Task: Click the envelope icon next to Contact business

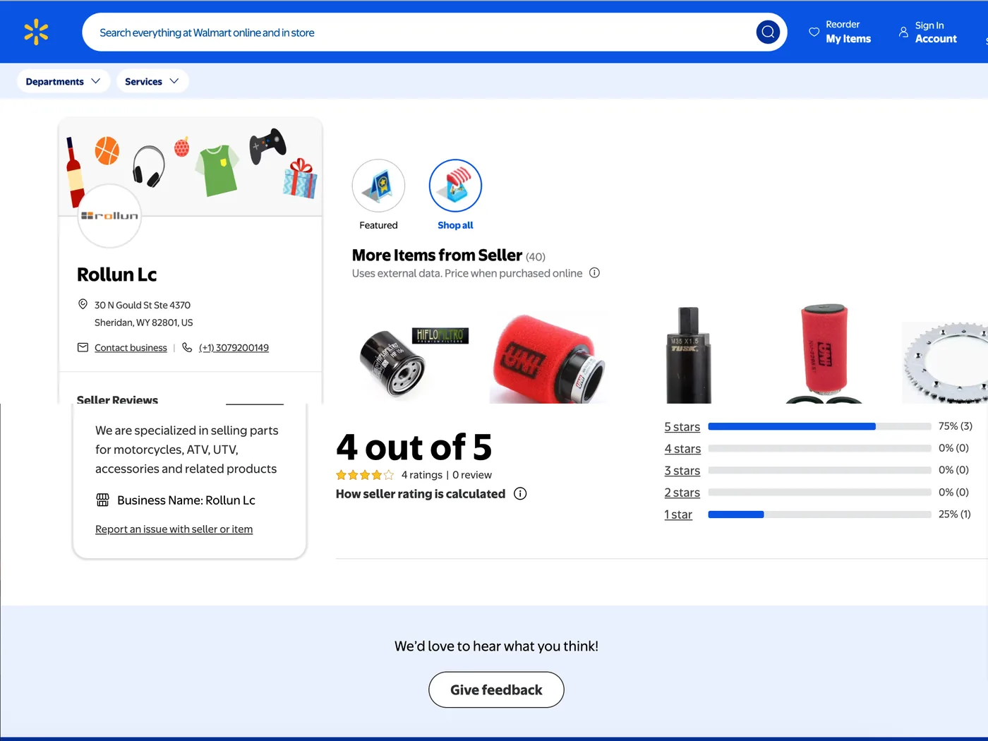Action: 83,347
